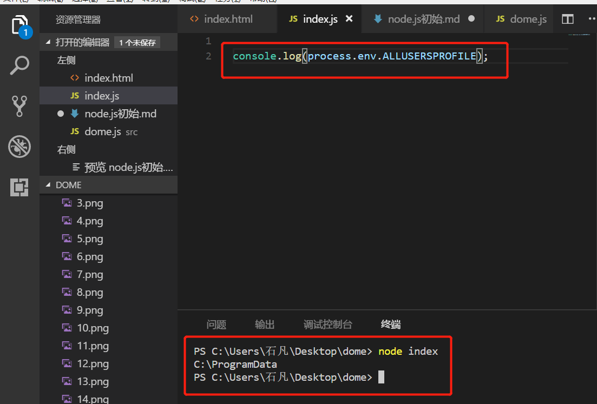Select index.js in open editors list
597x404 pixels.
pos(102,96)
